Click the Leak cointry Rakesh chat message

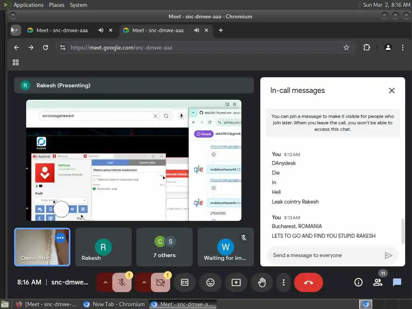295,202
